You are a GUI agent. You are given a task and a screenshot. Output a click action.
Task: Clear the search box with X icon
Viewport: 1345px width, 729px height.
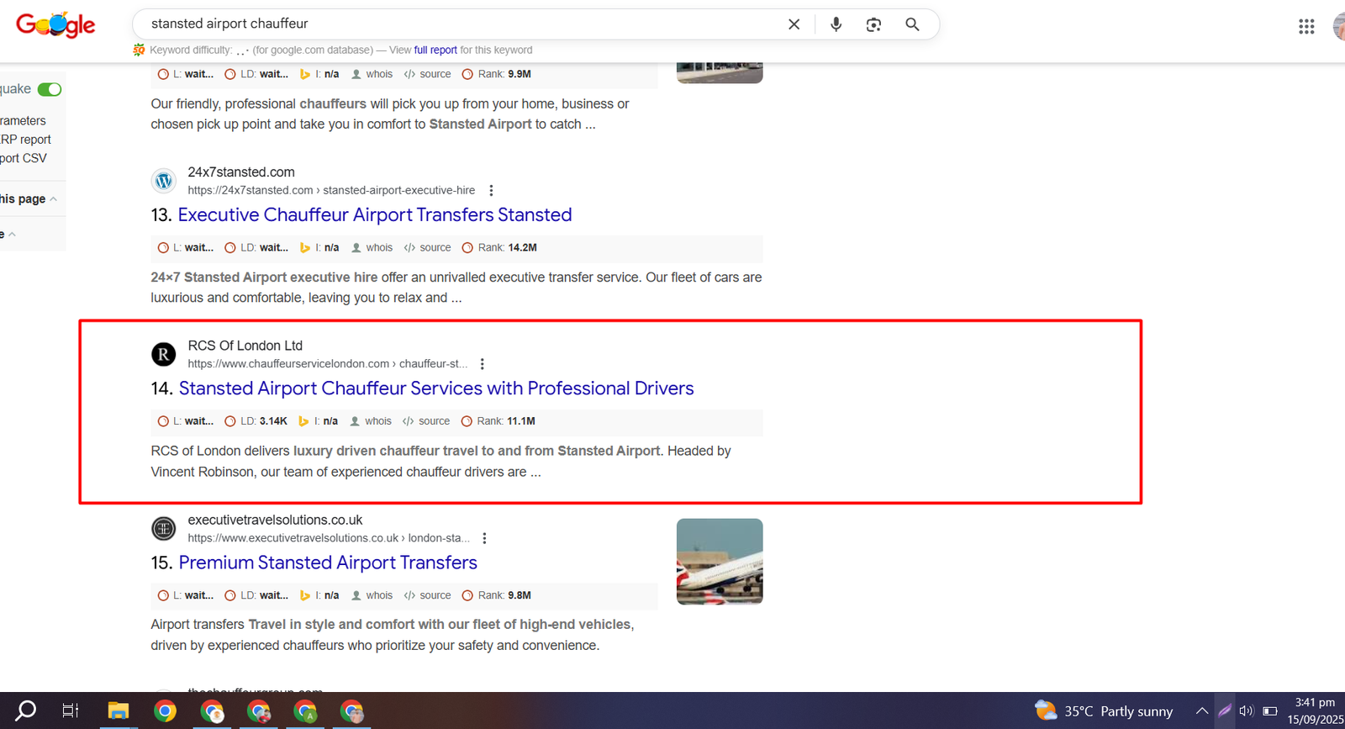(x=794, y=24)
